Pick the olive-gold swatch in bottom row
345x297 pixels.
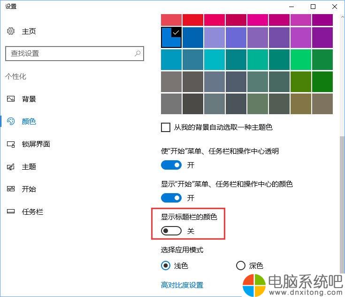[300, 104]
